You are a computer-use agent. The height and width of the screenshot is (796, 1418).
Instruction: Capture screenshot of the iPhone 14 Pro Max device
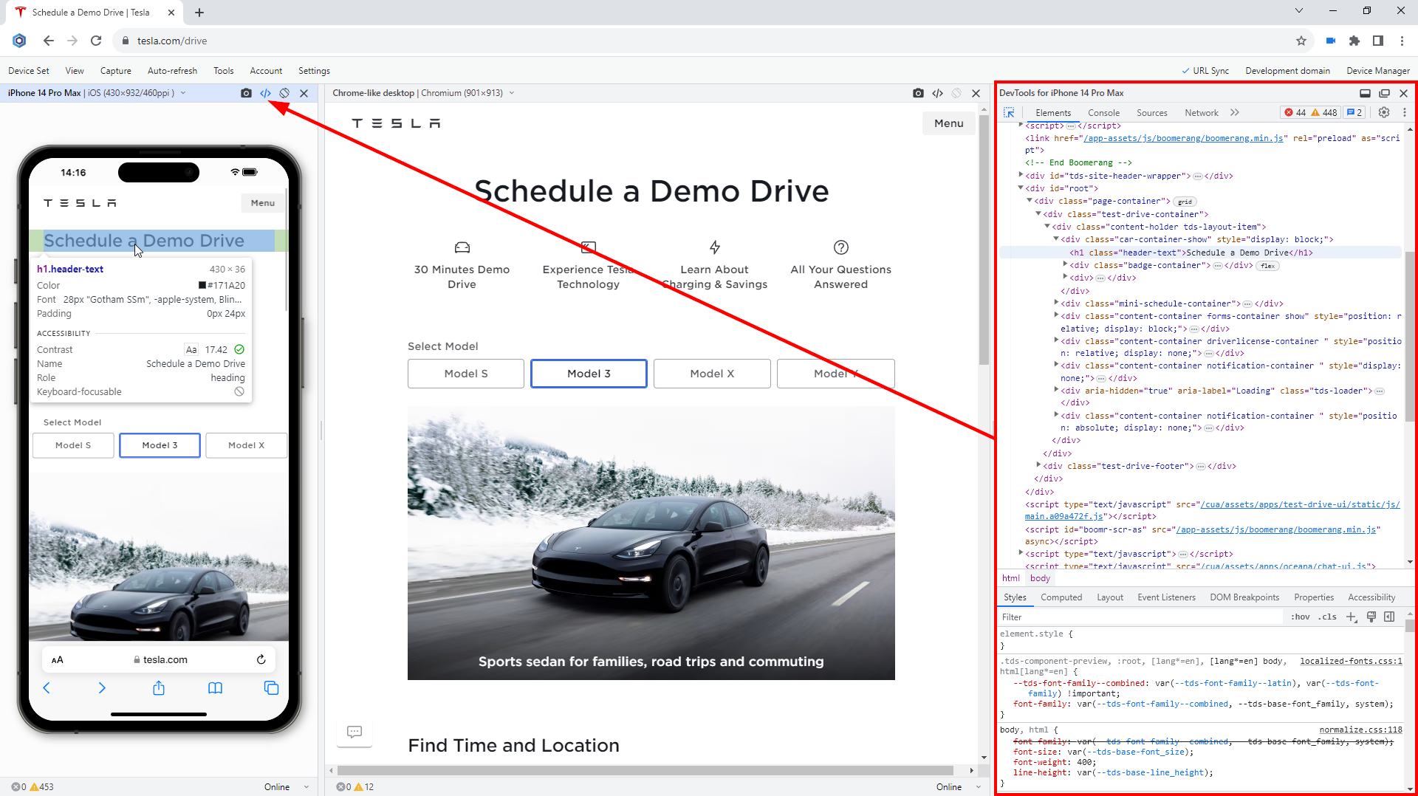pyautogui.click(x=246, y=93)
